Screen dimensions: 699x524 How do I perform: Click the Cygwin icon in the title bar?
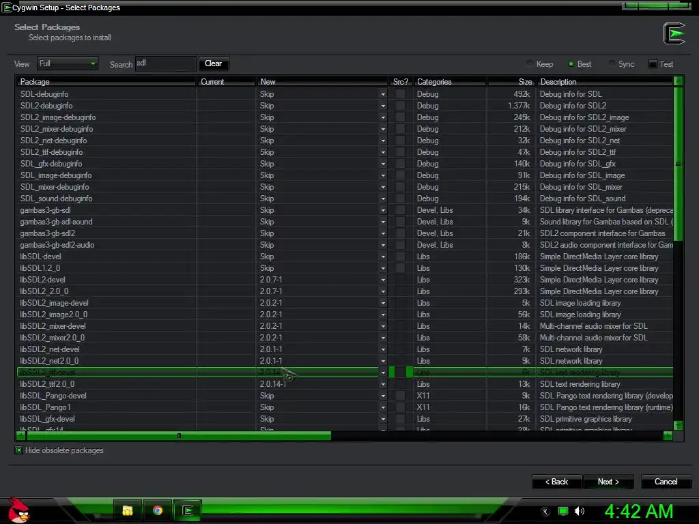click(x=6, y=8)
